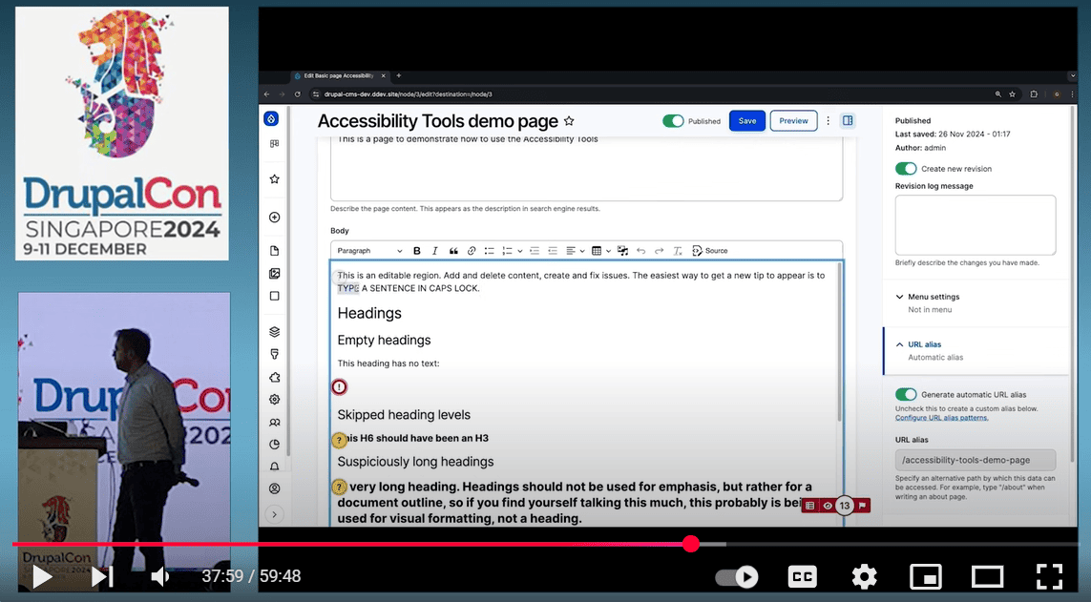Click the Revision log message textarea
This screenshot has width=1091, height=602.
(975, 224)
